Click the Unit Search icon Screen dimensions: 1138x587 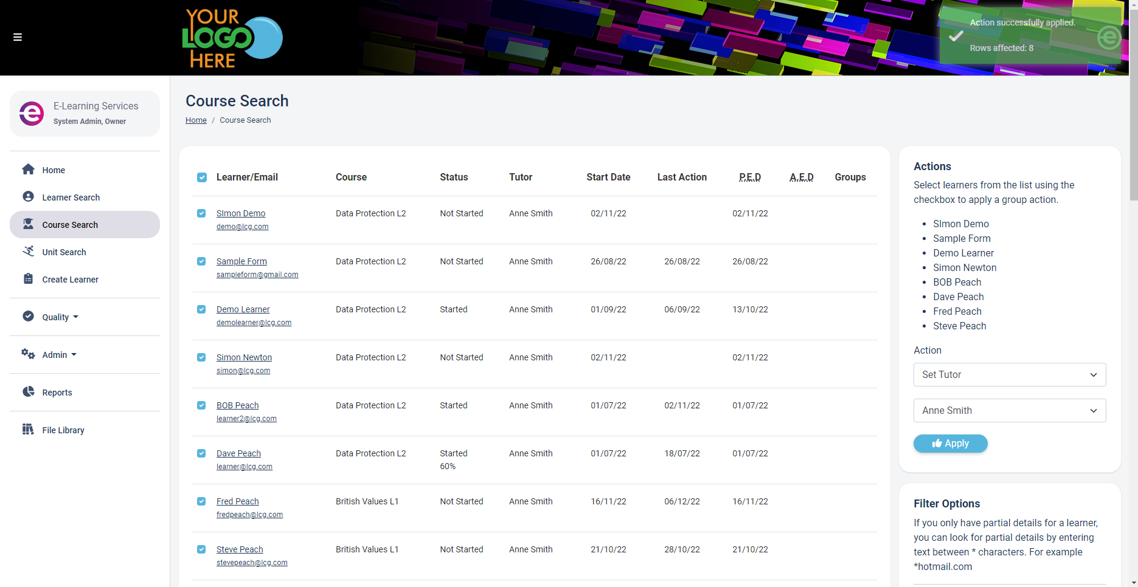[28, 252]
